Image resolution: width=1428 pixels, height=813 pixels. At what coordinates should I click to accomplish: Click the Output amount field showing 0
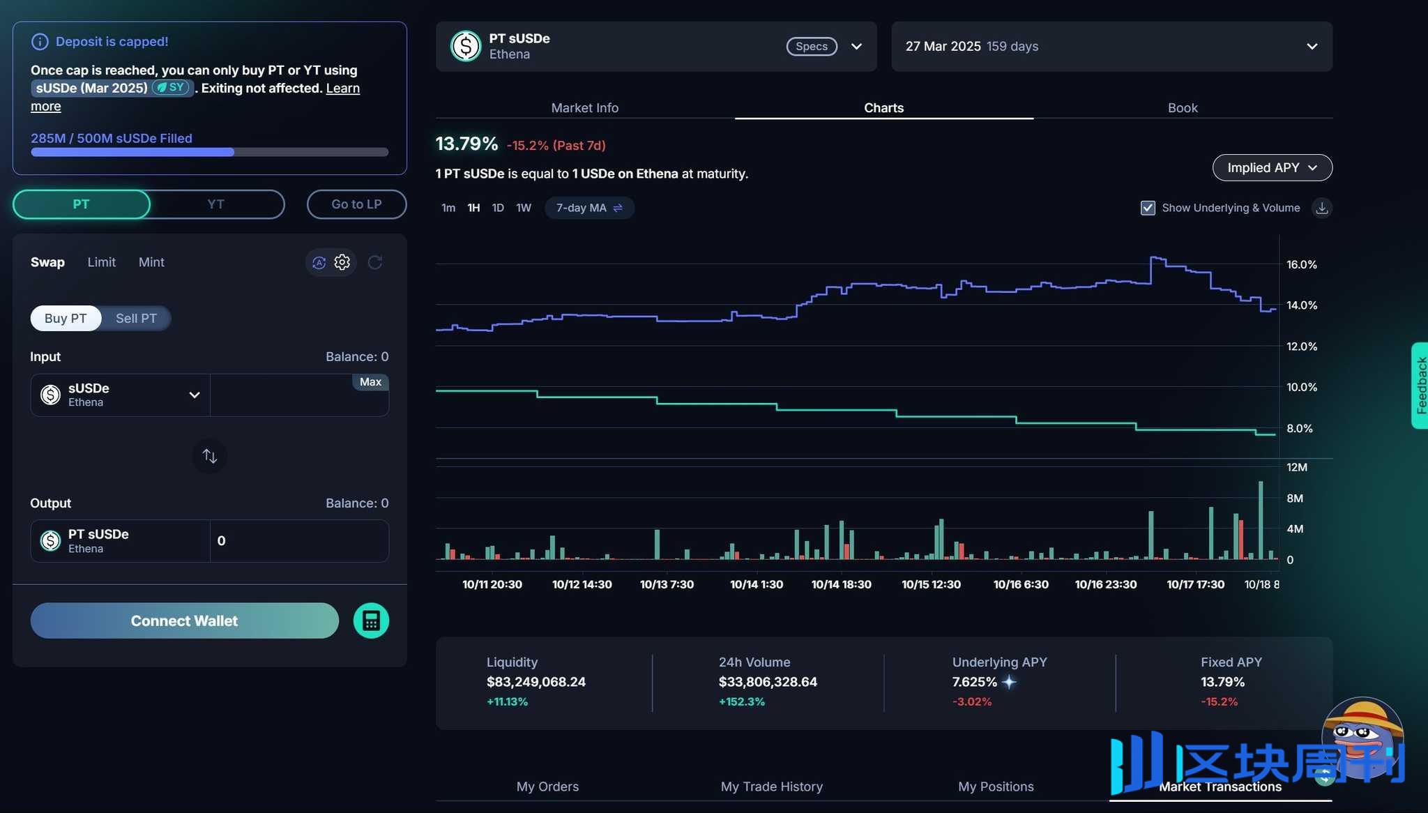coord(299,541)
